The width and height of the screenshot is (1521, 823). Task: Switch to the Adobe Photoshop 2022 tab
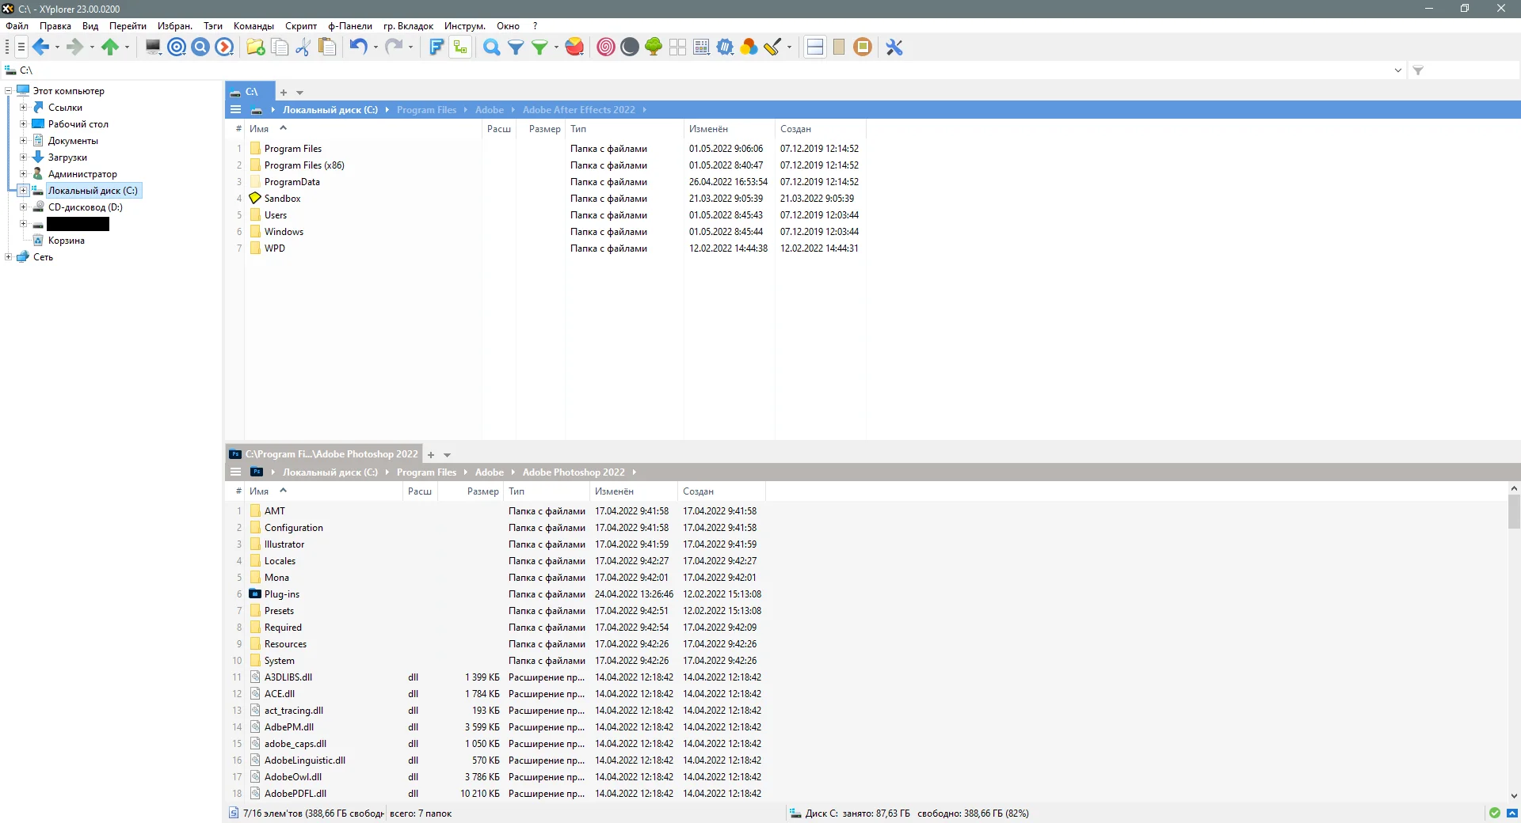pos(324,454)
